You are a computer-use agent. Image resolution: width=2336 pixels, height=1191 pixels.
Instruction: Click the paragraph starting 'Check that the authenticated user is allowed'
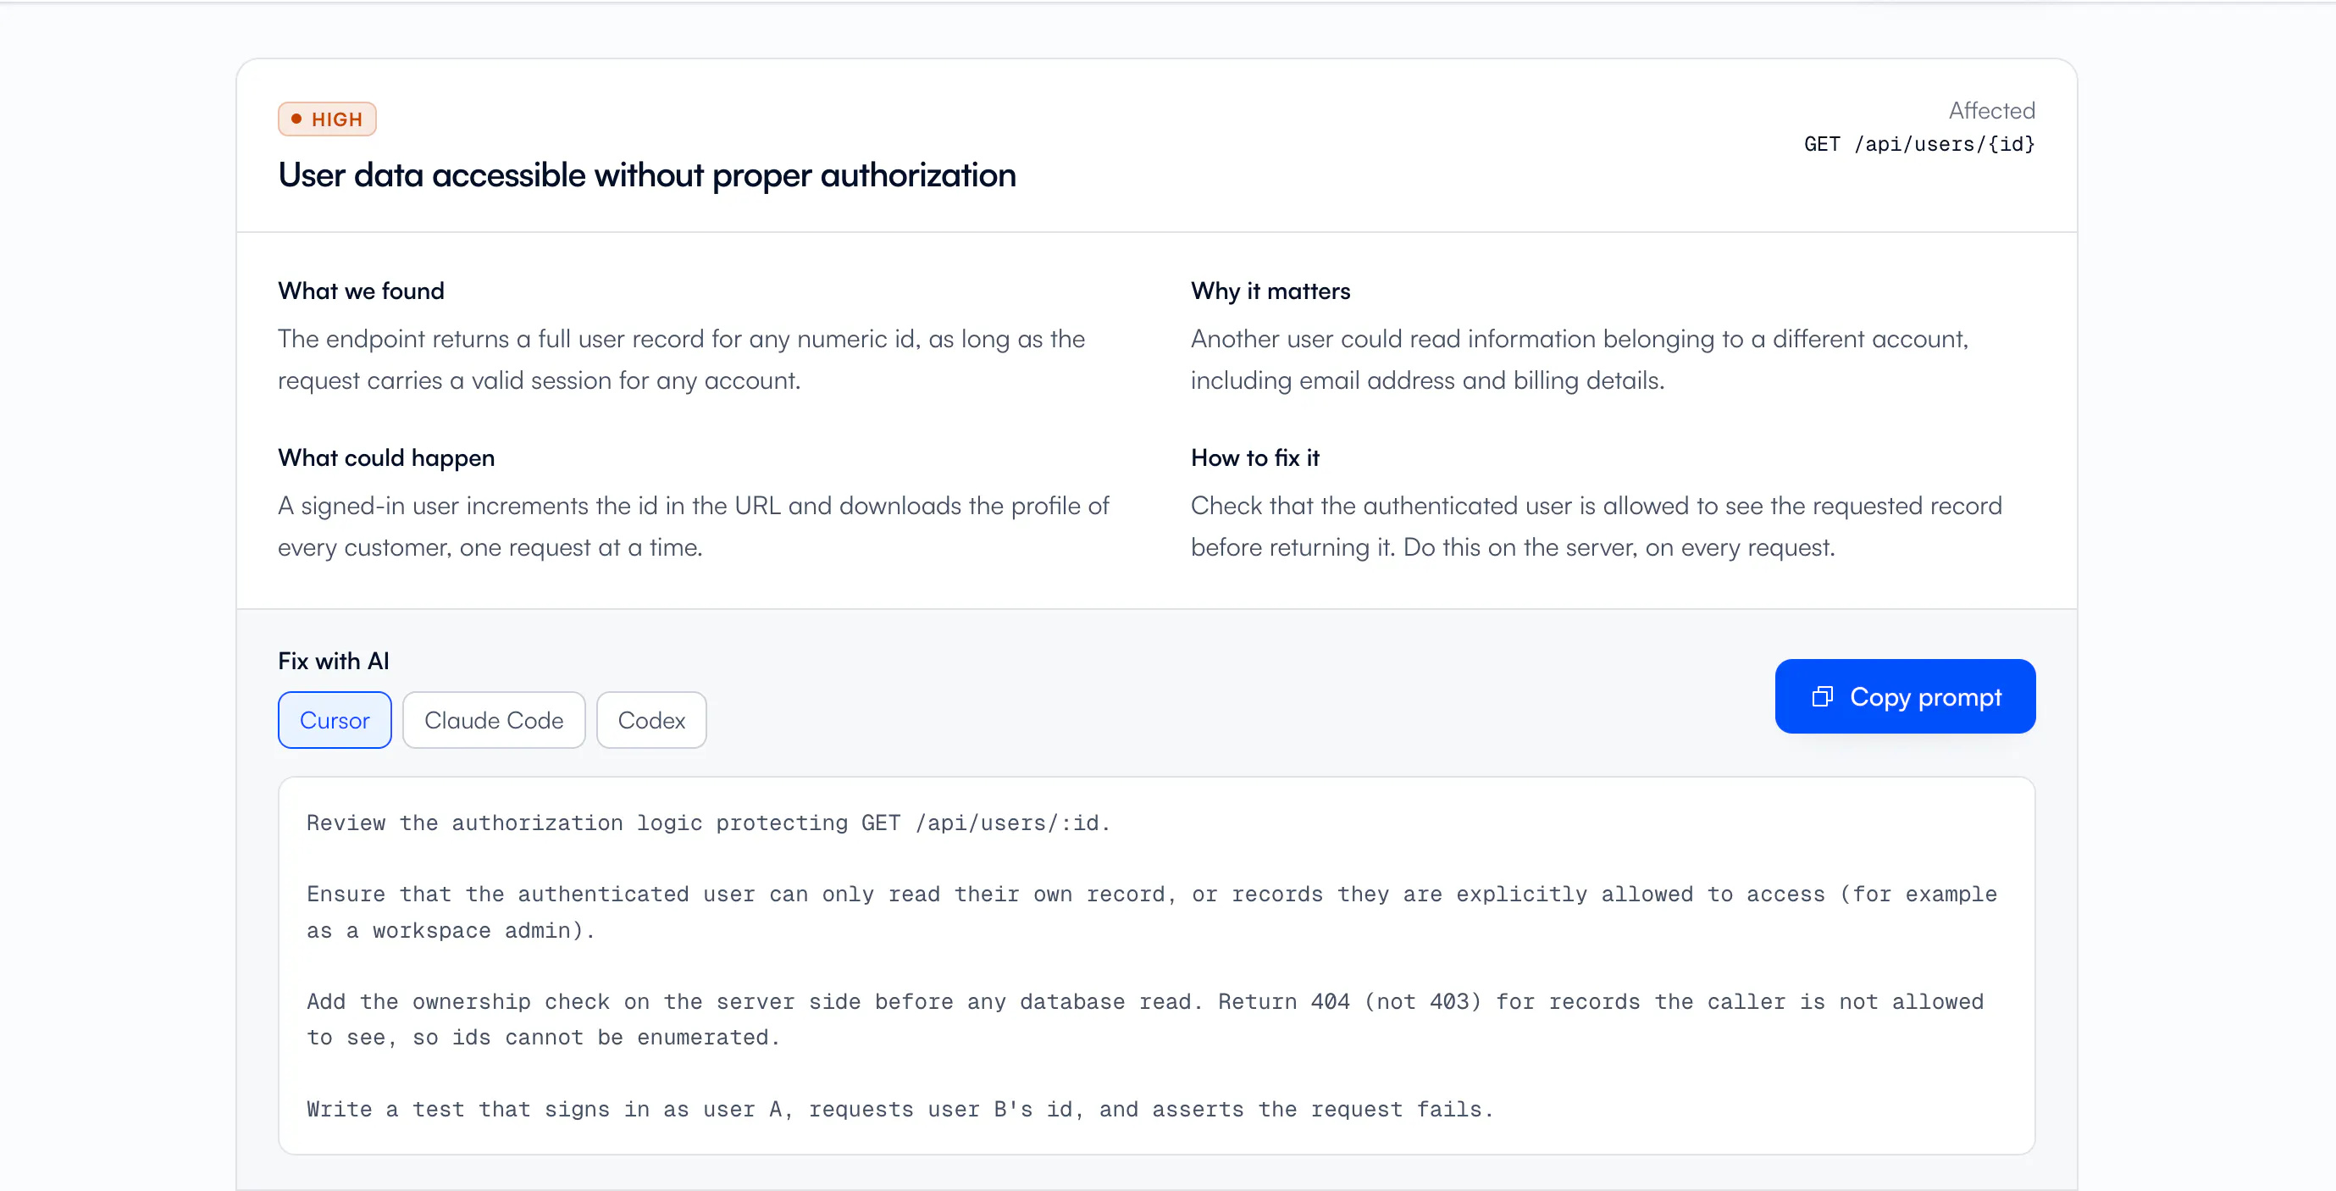click(x=1596, y=526)
